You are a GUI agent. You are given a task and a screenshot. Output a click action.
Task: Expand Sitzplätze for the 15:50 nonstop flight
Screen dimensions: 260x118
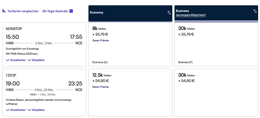coord(36,60)
